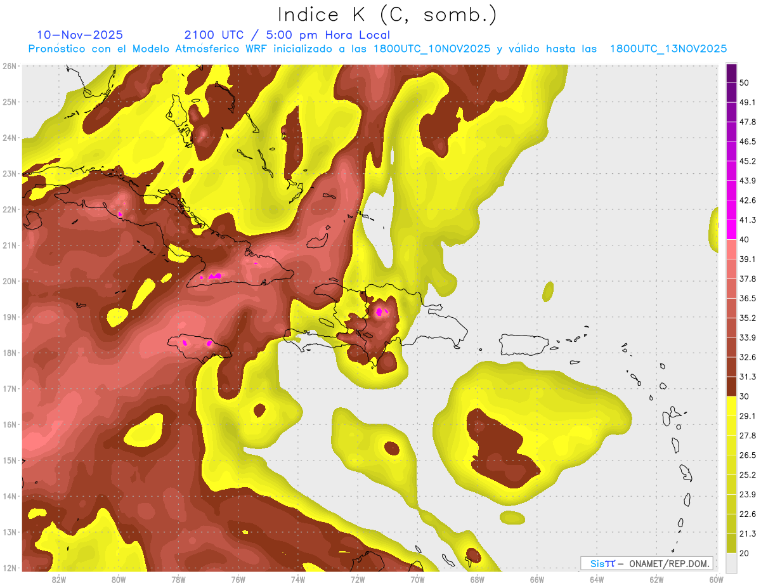The image size is (761, 588).
Task: Click the '62W' longitude label
Action: pyautogui.click(x=656, y=579)
